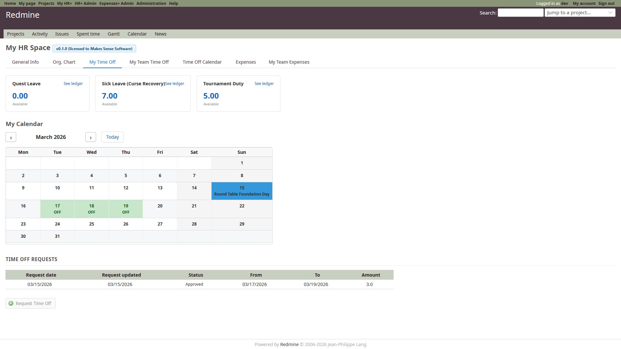The width and height of the screenshot is (621, 349).
Task: Select Round Table Foundation Day calendar cell
Action: (x=242, y=191)
